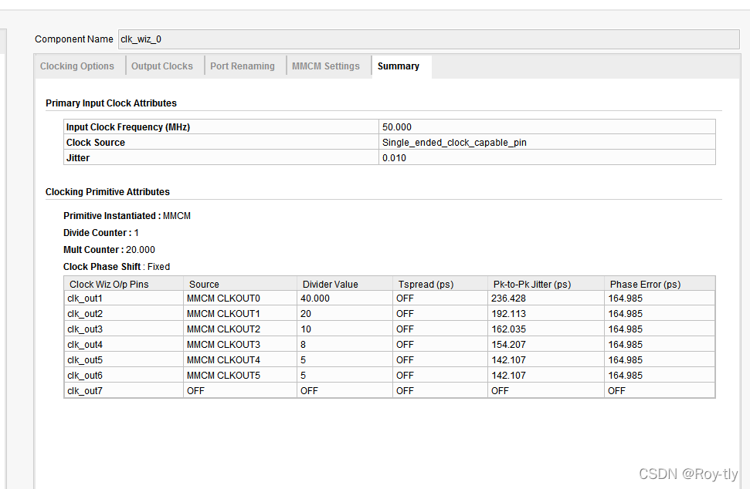
Task: Select the clk_out2 pin cell
Action: tap(124, 314)
